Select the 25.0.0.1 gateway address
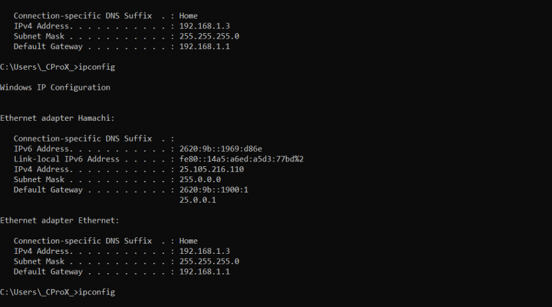The image size is (552, 307). (198, 200)
